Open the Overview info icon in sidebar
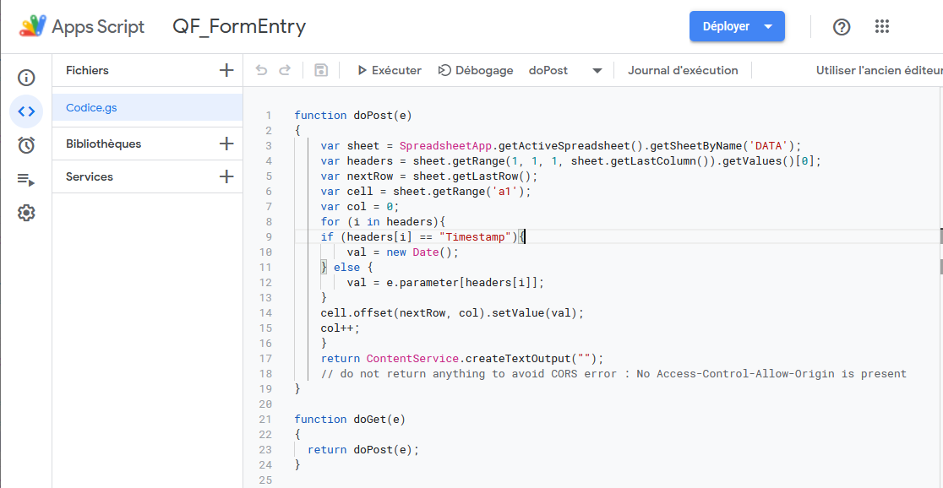The height and width of the screenshot is (488, 943). coord(26,78)
